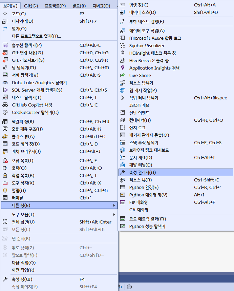Click the 터미널 icon
This screenshot has height=291, width=234.
click(5, 198)
